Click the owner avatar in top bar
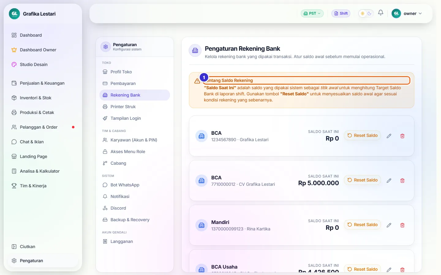 click(396, 13)
